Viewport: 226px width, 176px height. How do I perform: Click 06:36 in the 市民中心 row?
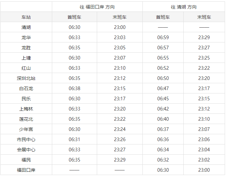click(x=163, y=139)
